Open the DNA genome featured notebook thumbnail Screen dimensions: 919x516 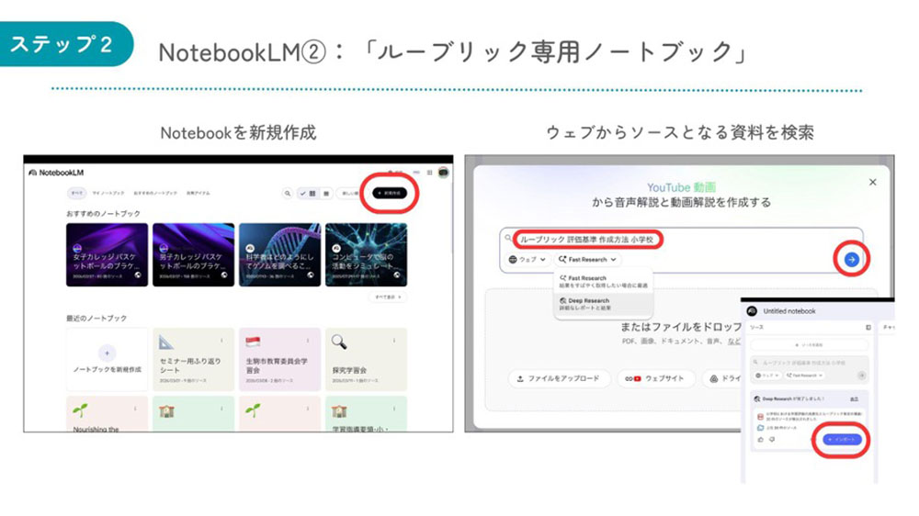coord(279,254)
